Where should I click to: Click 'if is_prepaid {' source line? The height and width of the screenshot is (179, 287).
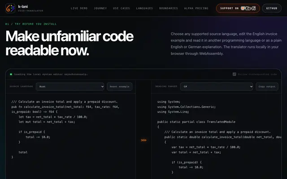[x=32, y=132]
